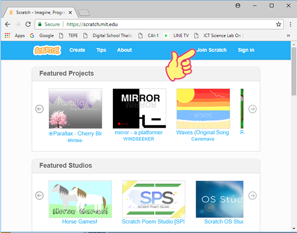
Task: Click the Chrome profile icon
Action: 237,6
